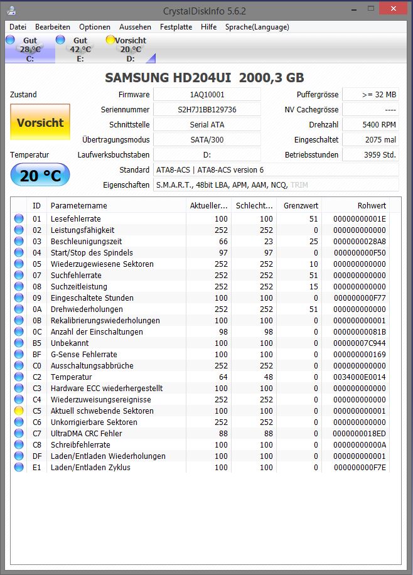Click the Standard field ATA8-ACS version 6
This screenshot has height=575, width=413.
(276, 169)
